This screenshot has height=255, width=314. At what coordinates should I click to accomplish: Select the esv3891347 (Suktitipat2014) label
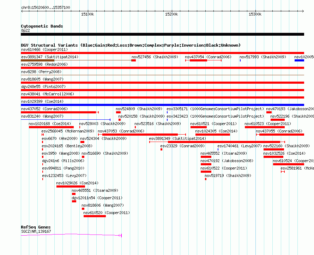pos(50,57)
